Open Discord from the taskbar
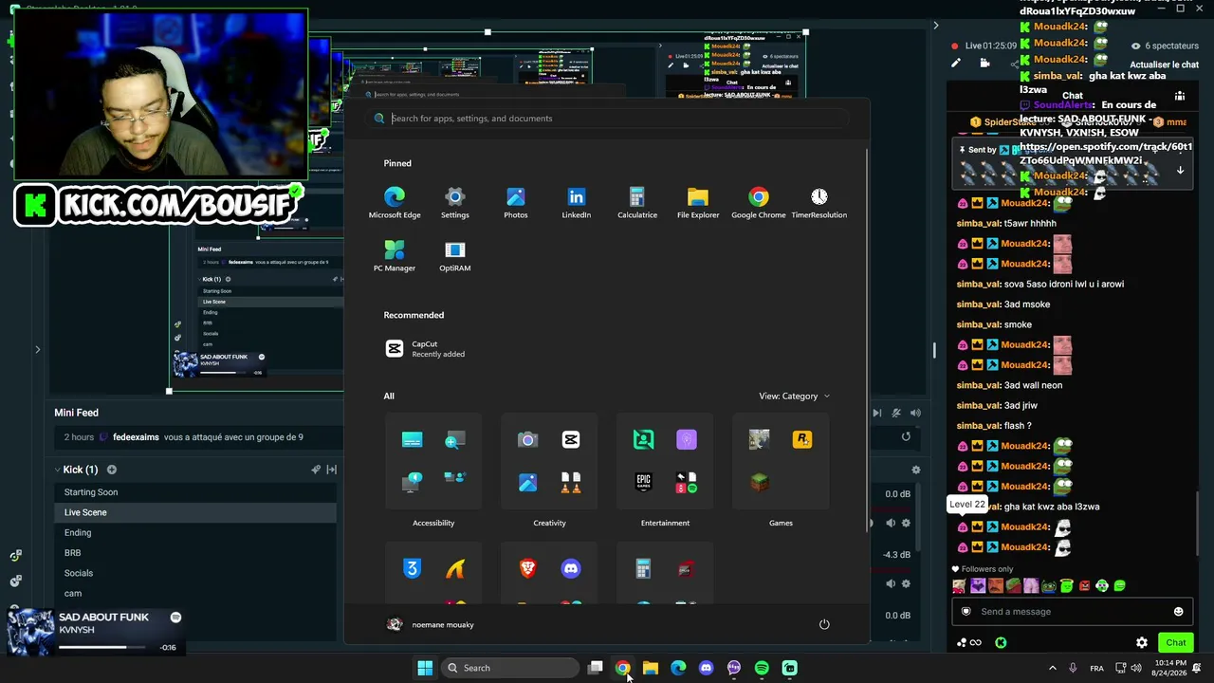 (706, 668)
